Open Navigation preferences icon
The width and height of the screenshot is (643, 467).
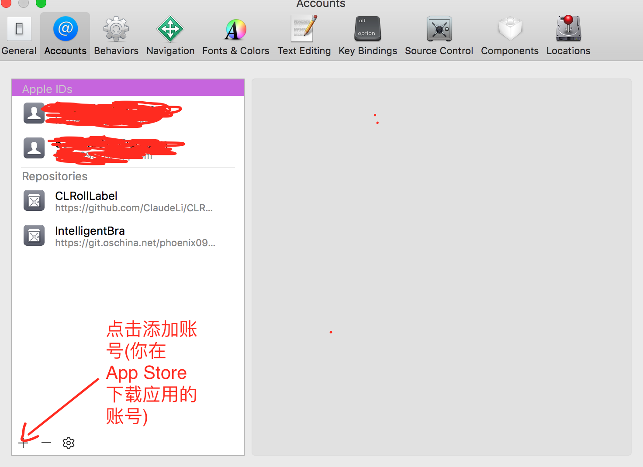pyautogui.click(x=170, y=29)
